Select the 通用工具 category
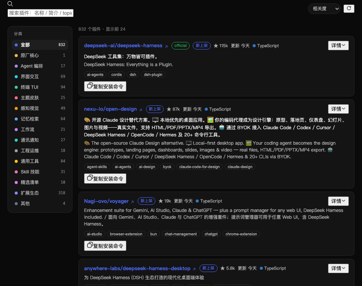The width and height of the screenshot is (362, 286). coord(40,161)
